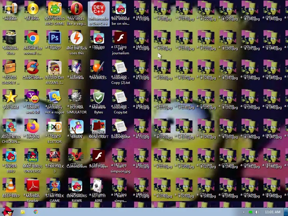Open 'loldongs - Copy (2).txt' file
Screen dimensions: 288x216
point(120,67)
